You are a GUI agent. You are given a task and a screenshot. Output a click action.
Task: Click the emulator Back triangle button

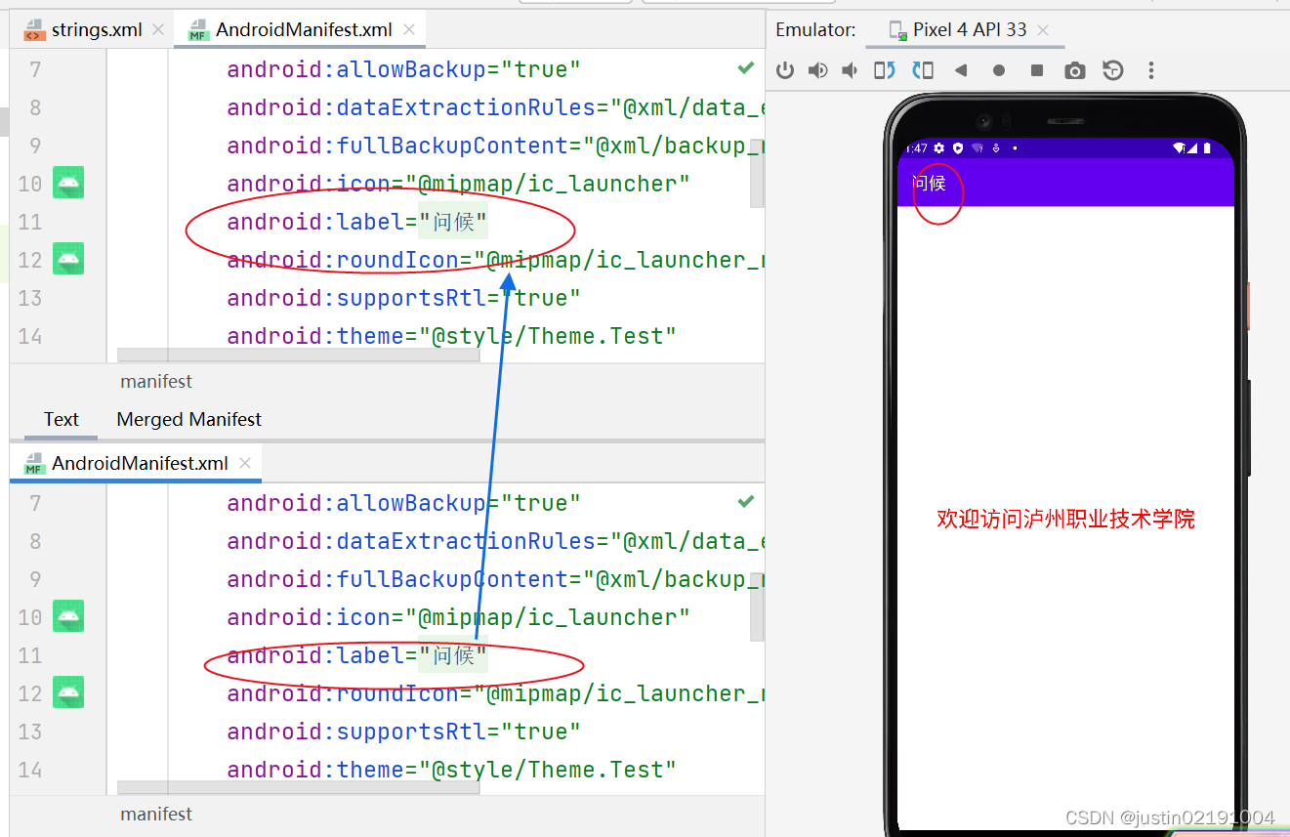[961, 70]
